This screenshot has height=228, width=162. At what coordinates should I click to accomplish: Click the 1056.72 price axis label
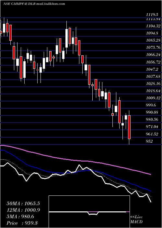click(153, 62)
